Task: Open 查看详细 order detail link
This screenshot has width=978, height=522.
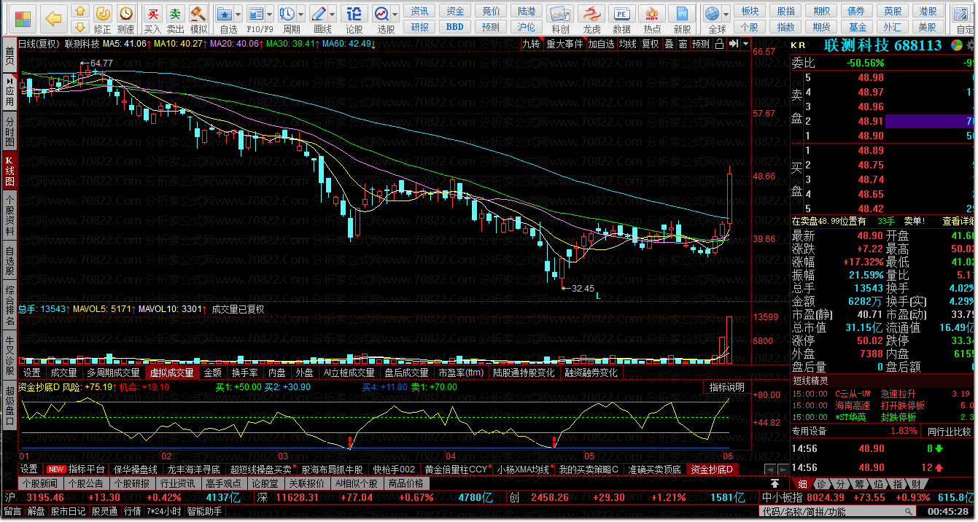Action: coord(958,221)
